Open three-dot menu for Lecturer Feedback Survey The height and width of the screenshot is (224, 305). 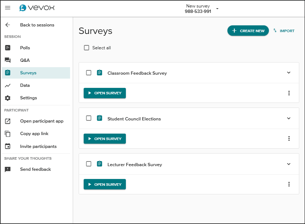(x=289, y=184)
